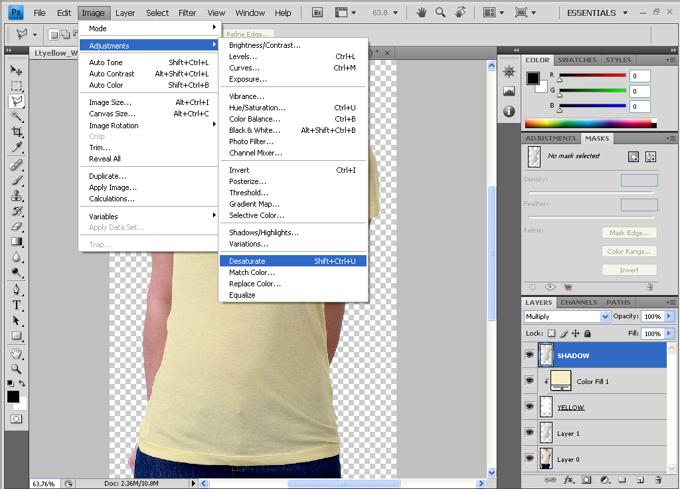Click the YELLOW layer thumbnail
The height and width of the screenshot is (489, 680).
(546, 406)
